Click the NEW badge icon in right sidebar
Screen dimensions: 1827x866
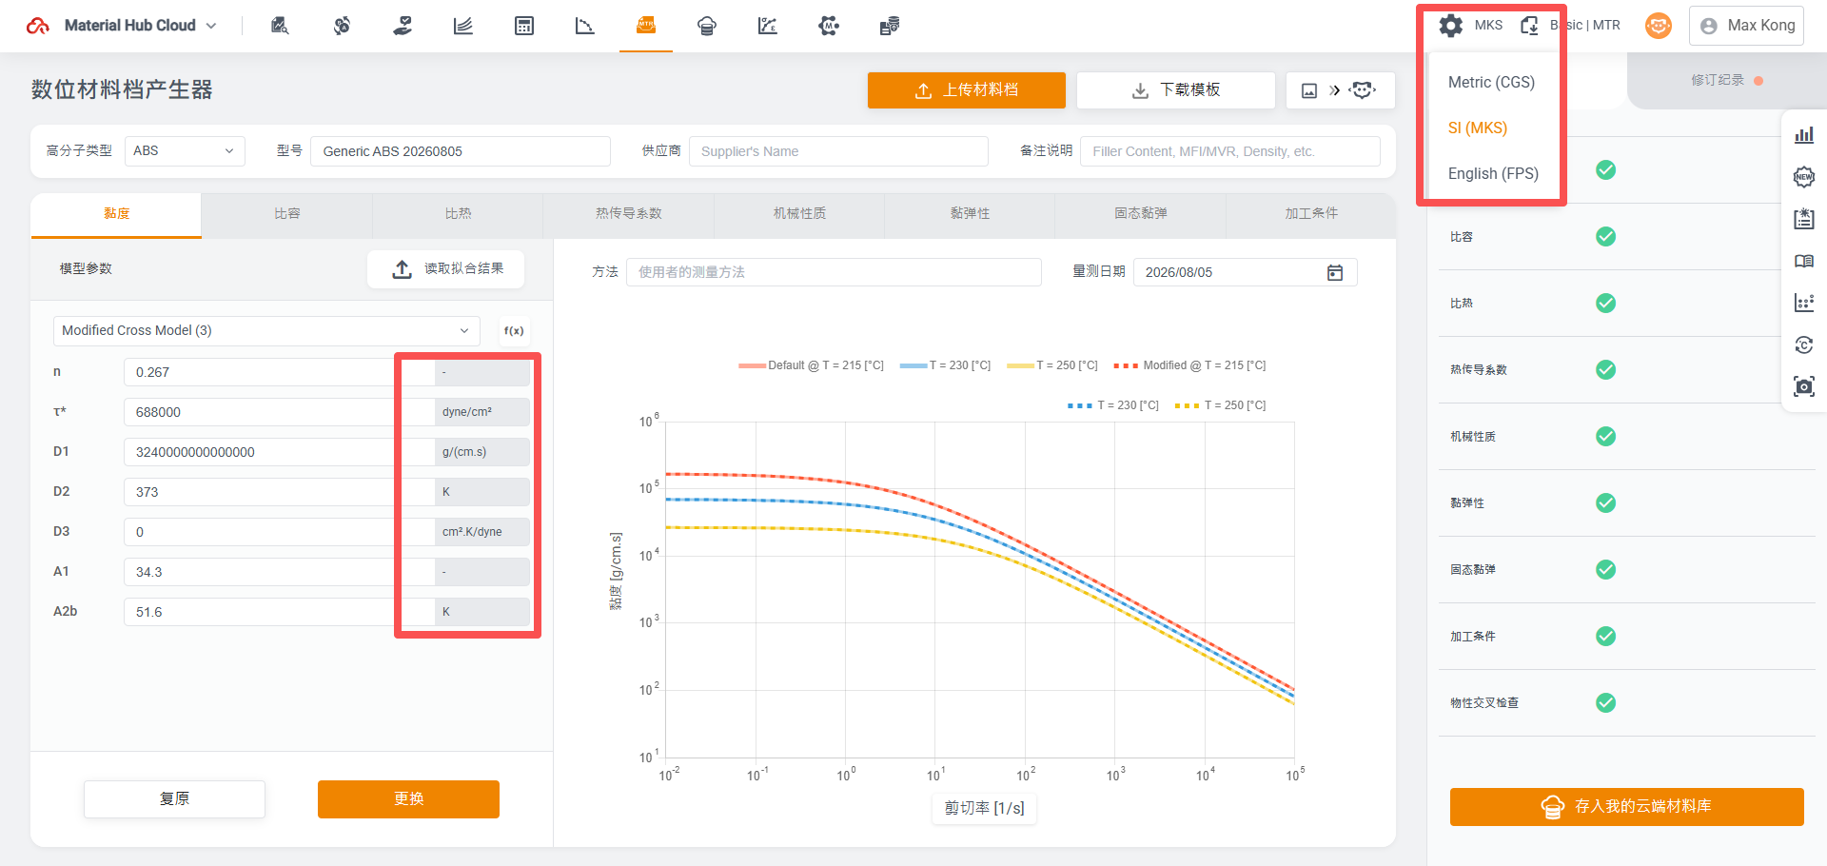1804,177
